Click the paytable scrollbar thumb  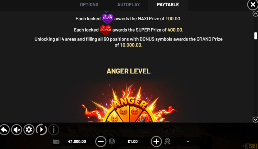point(255,36)
